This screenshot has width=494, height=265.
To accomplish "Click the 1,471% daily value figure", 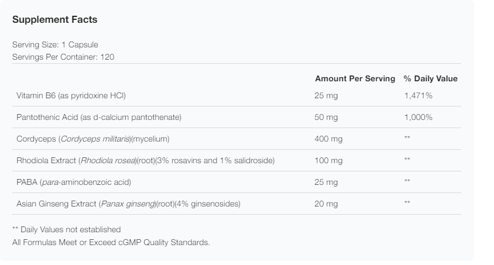I will 418,95.
